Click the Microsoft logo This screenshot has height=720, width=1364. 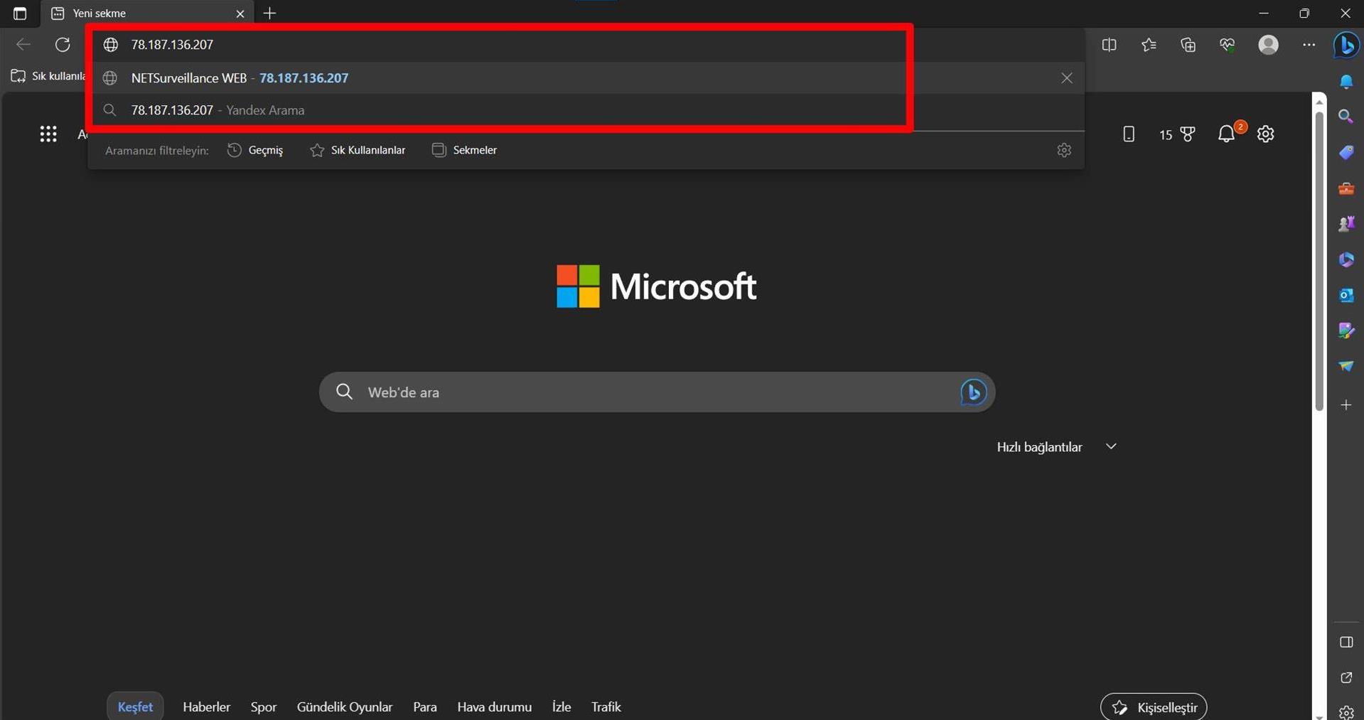pos(656,286)
